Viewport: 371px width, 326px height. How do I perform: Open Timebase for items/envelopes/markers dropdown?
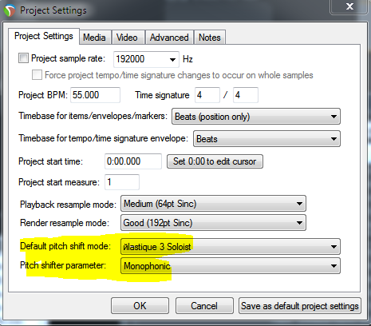coord(256,117)
